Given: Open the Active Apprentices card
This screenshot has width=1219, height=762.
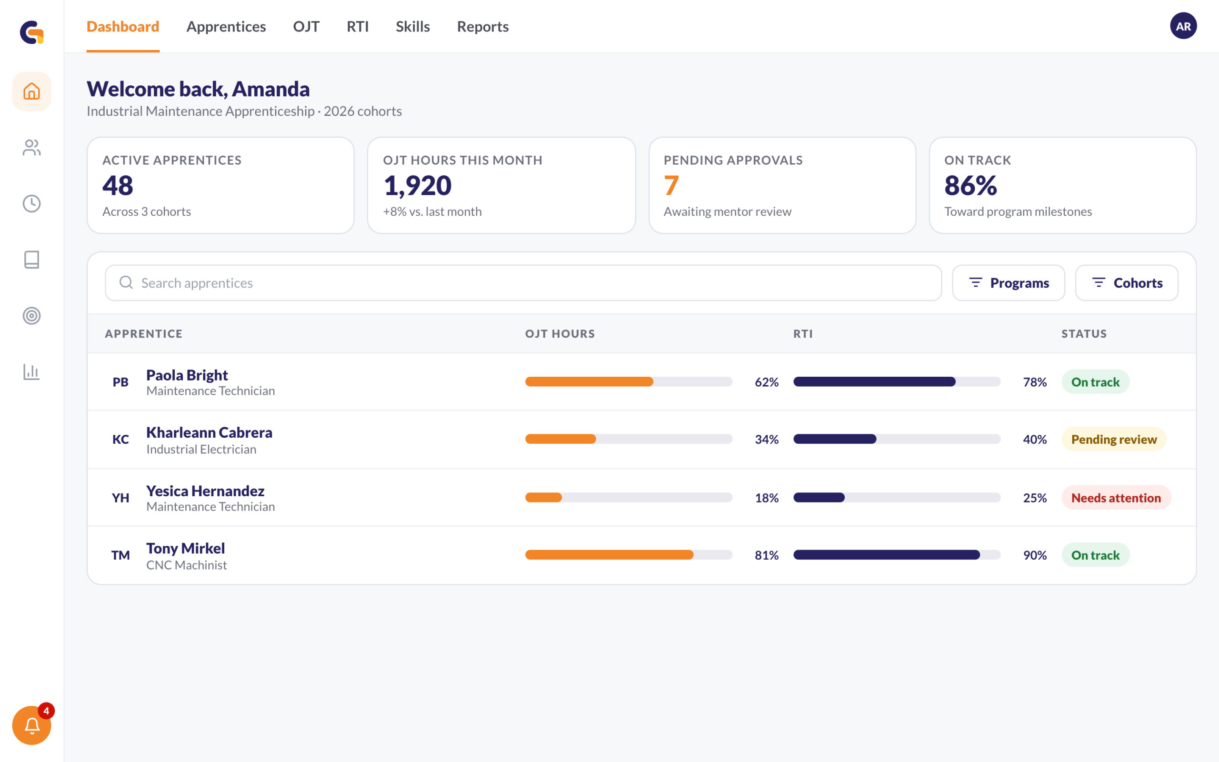Looking at the screenshot, I should coord(220,185).
